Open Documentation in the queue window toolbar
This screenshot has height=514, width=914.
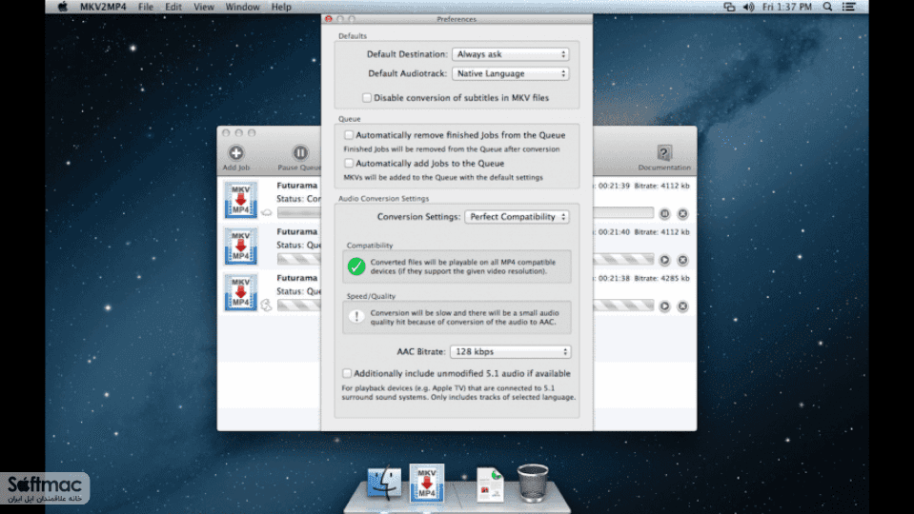click(664, 153)
